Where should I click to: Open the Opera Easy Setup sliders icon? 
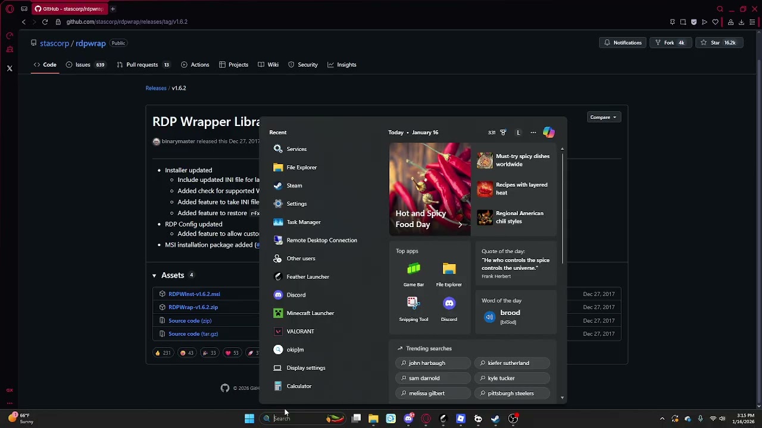(752, 22)
